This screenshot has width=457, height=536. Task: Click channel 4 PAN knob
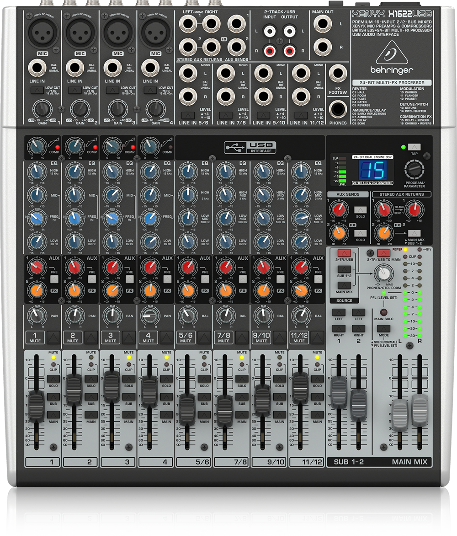click(x=149, y=316)
